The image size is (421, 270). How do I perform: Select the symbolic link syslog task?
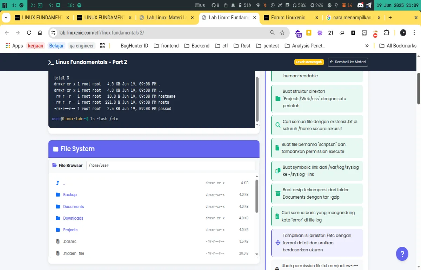click(x=317, y=171)
